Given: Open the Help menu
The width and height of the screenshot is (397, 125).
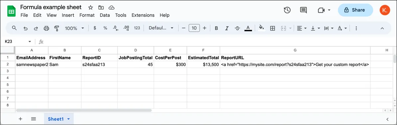Looking at the screenshot, I should pos(164,15).
